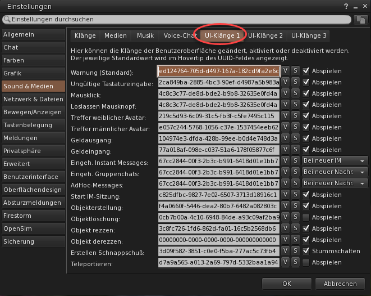
Task: Click the Abbrechen button
Action: pyautogui.click(x=340, y=284)
